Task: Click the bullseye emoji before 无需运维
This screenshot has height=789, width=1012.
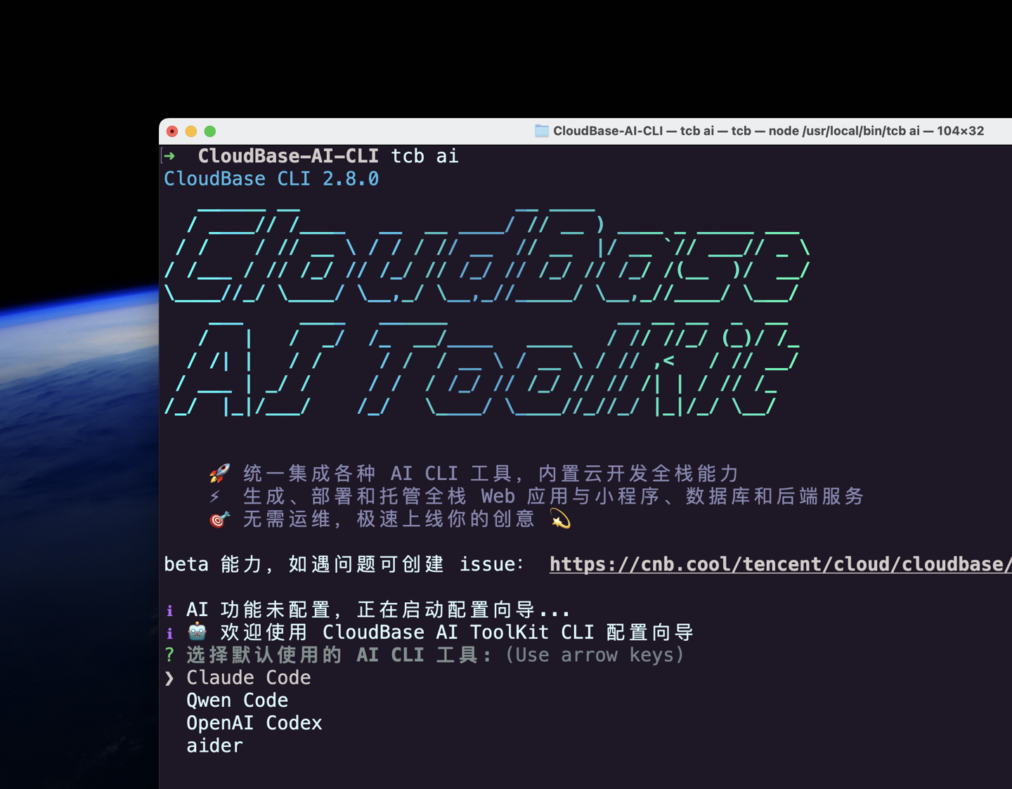Action: [x=216, y=519]
